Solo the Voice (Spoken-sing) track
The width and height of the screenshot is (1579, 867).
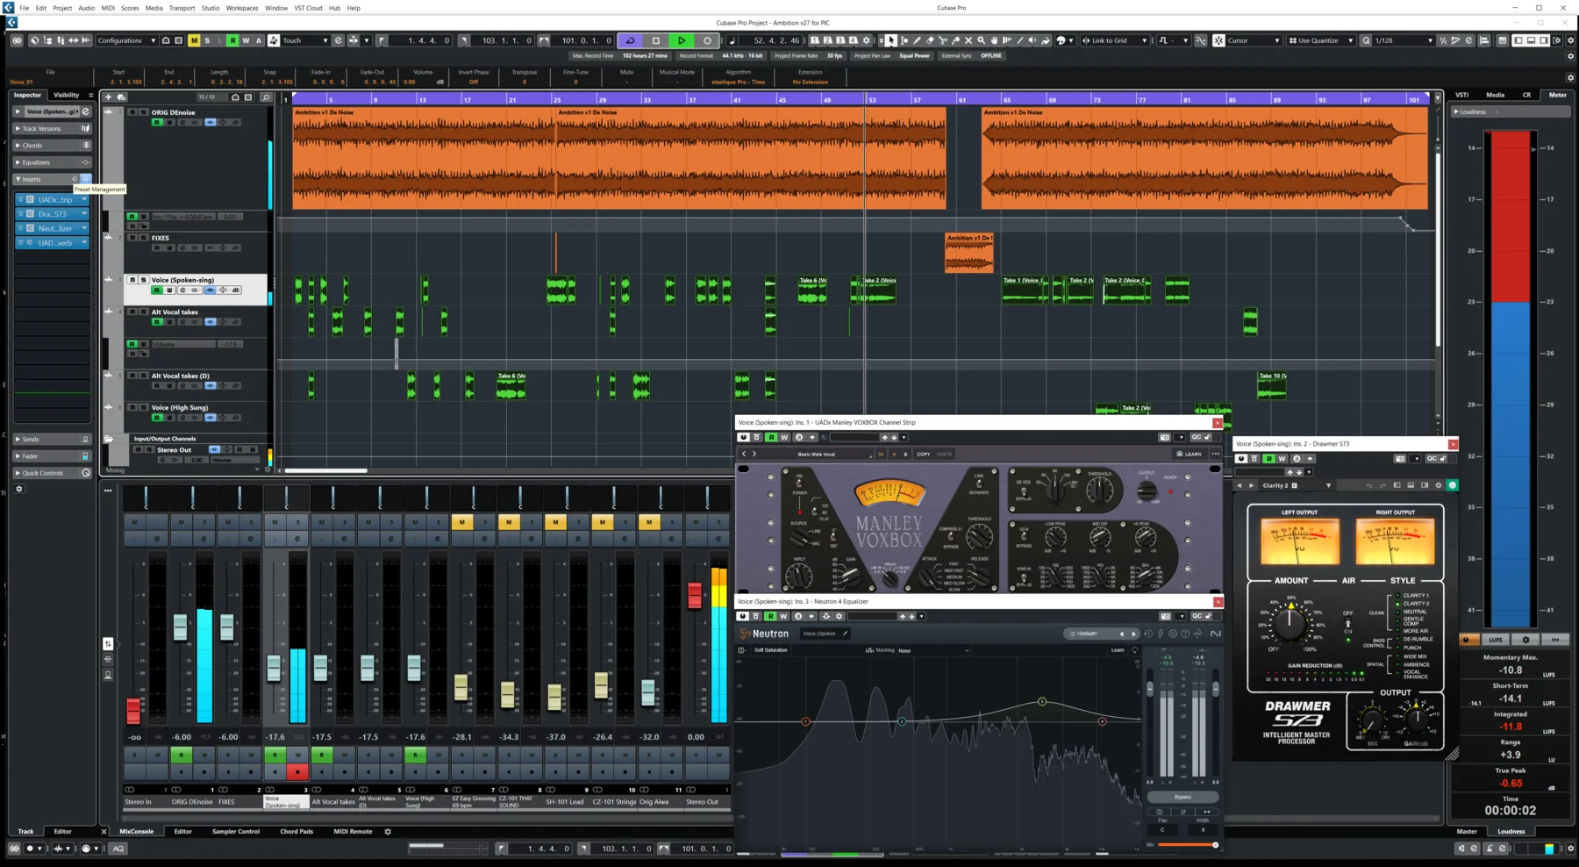tap(143, 280)
